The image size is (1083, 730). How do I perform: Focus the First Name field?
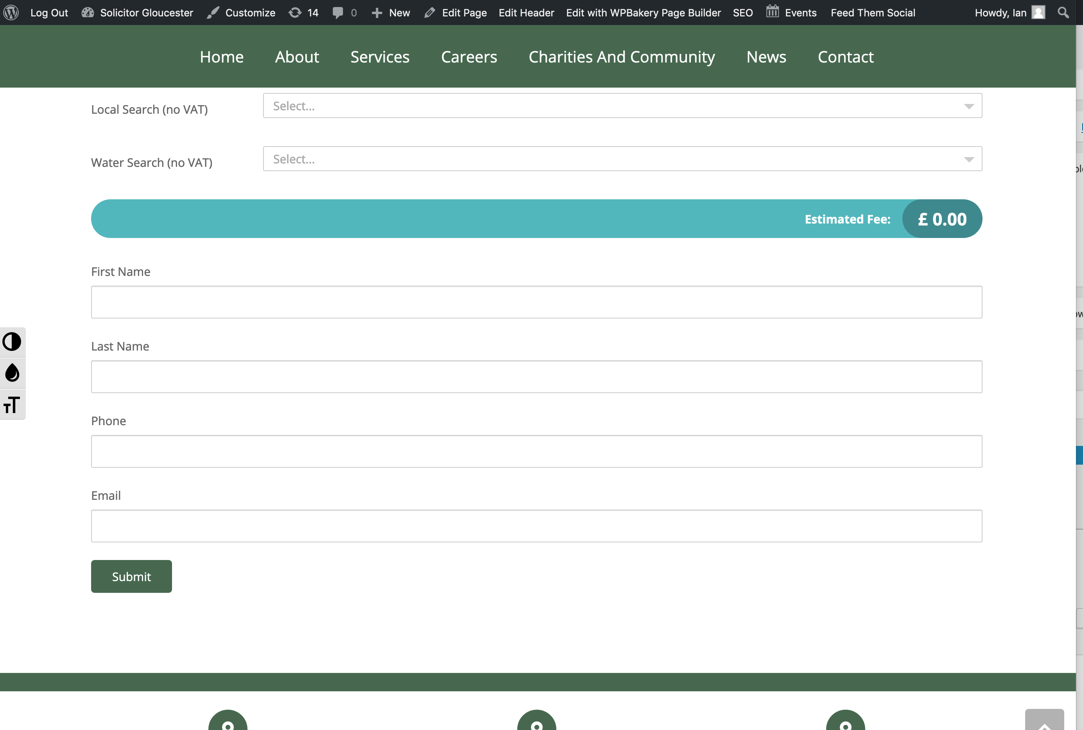[x=536, y=302]
